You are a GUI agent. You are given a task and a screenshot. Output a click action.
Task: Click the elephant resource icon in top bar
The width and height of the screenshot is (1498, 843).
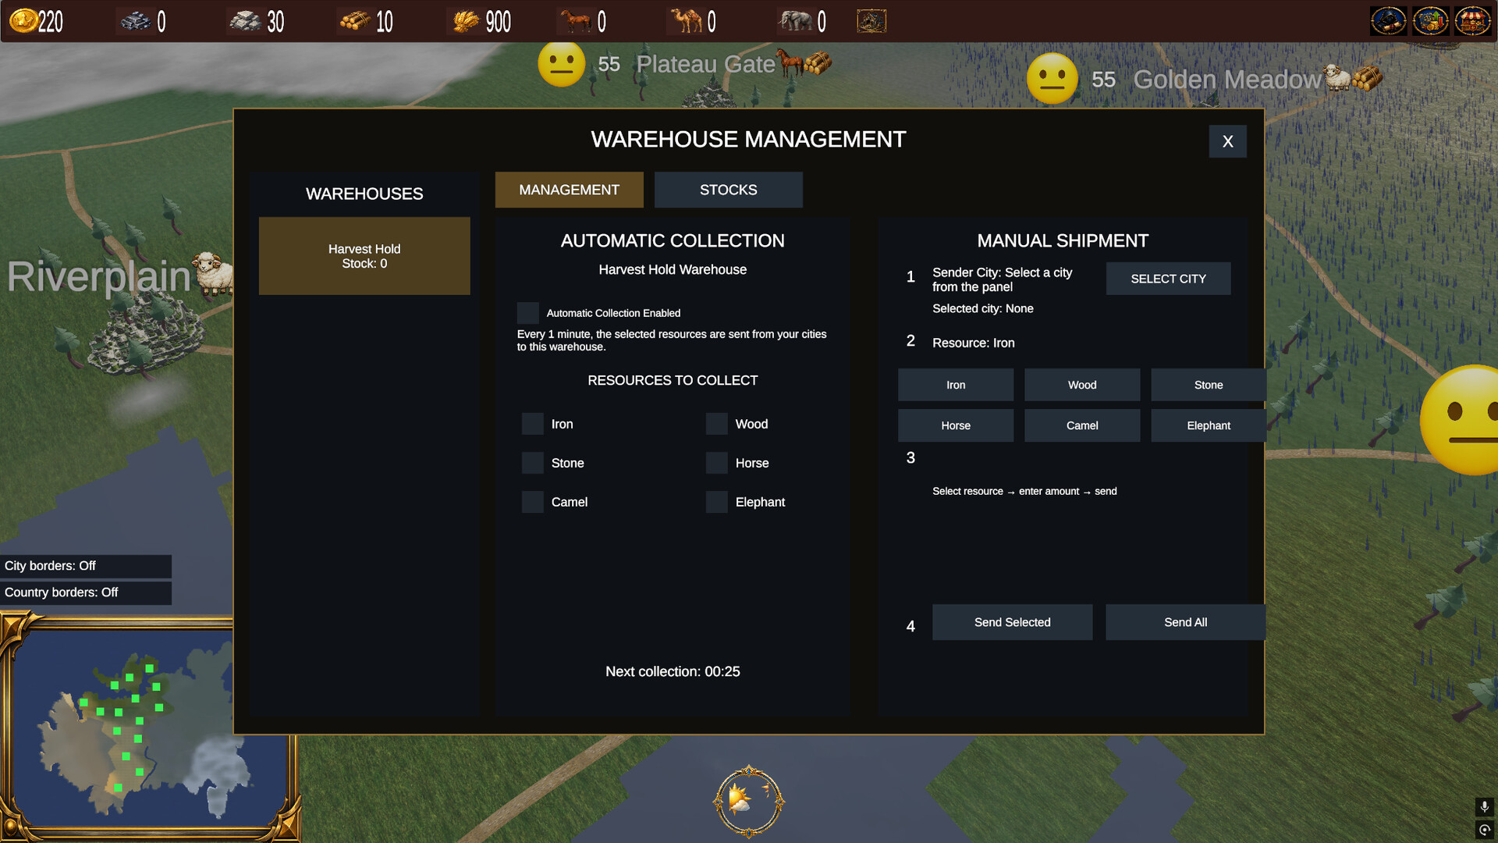[796, 21]
